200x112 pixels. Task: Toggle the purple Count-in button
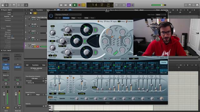[128, 5]
